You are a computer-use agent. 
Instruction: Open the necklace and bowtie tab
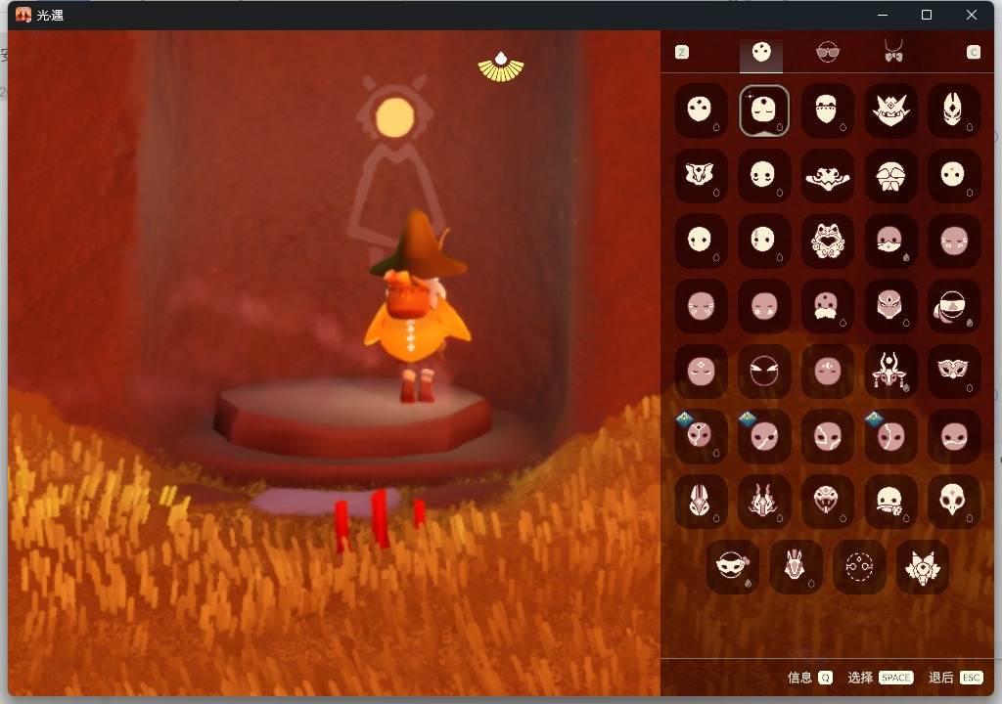click(893, 51)
